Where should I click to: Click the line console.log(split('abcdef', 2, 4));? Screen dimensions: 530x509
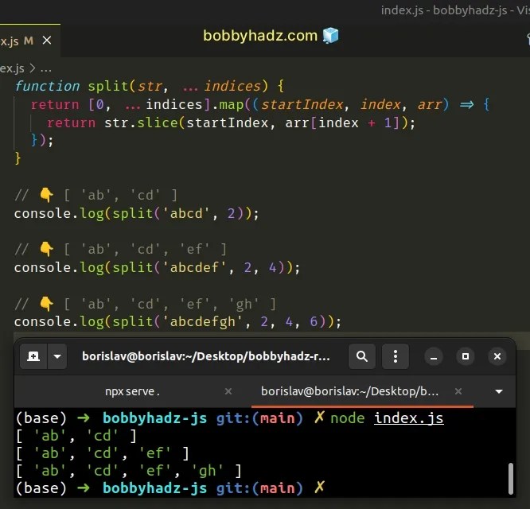pos(157,268)
